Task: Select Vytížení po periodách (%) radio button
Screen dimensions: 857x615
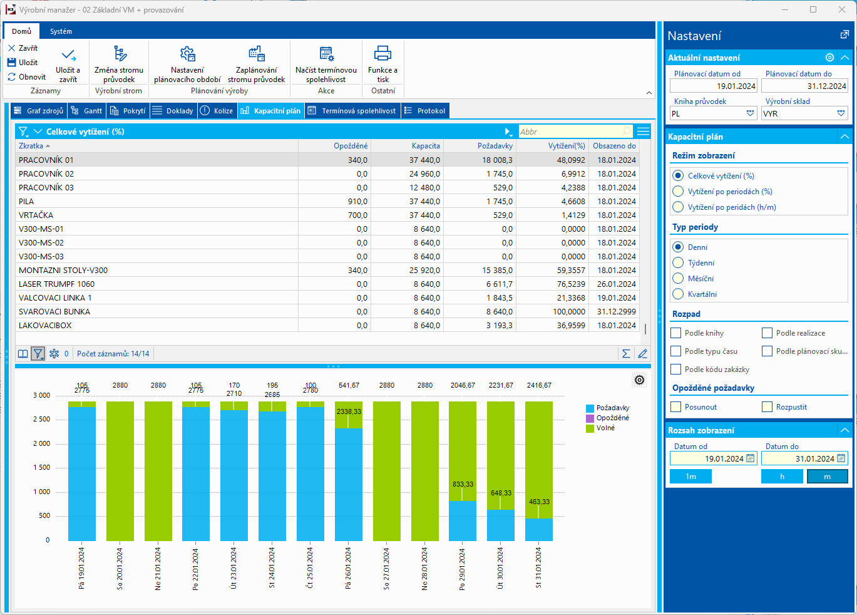Action: (678, 191)
